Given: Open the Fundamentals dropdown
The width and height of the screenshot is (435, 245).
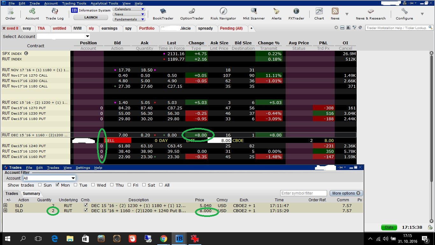Looking at the screenshot, I should (x=129, y=19).
